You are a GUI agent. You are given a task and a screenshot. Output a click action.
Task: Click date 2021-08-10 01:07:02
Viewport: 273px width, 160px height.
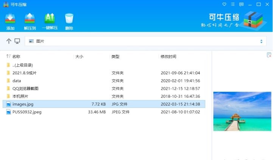[x=180, y=112]
